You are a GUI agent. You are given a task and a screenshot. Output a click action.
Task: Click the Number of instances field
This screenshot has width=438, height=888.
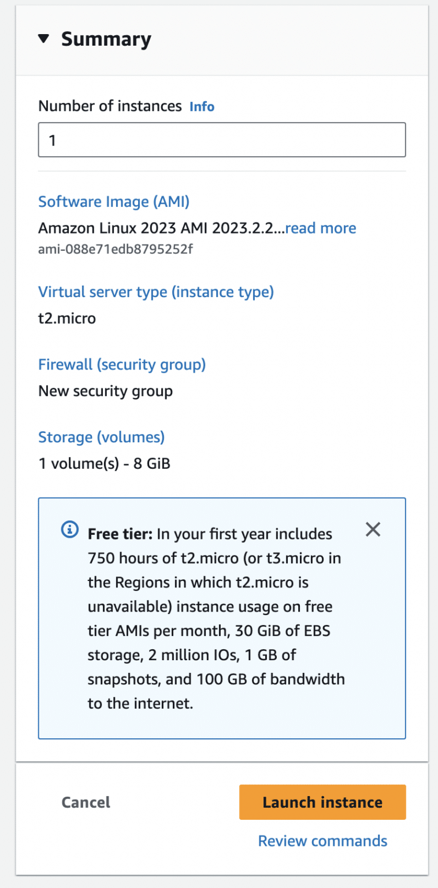point(222,140)
